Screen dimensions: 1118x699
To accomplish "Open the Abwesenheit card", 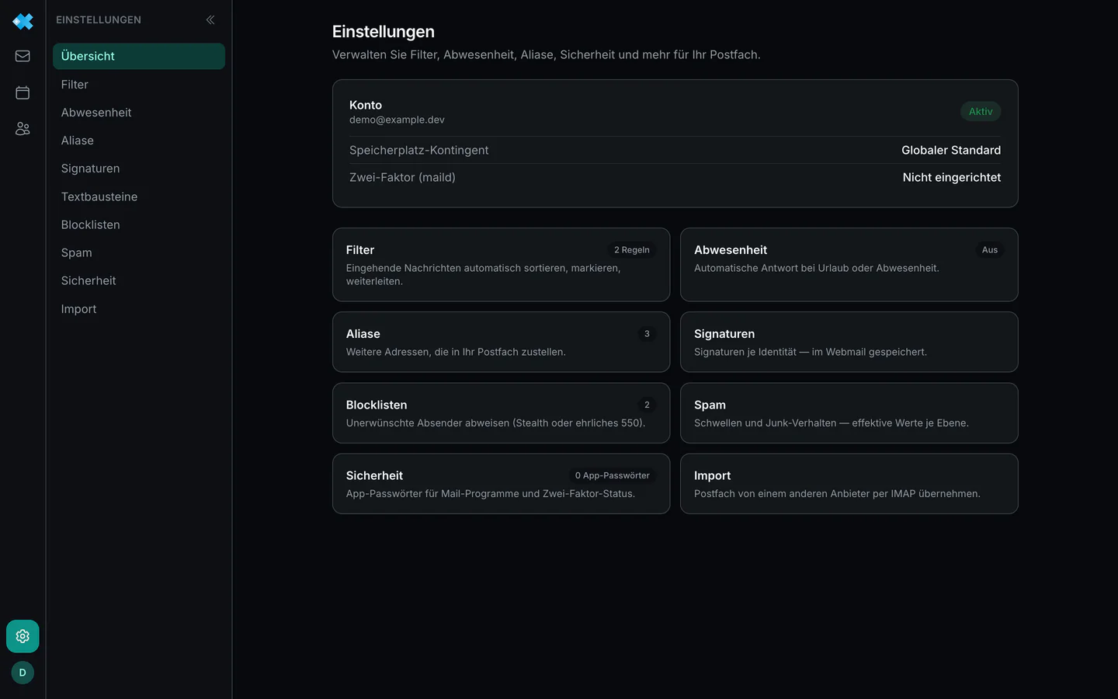I will click(x=849, y=265).
